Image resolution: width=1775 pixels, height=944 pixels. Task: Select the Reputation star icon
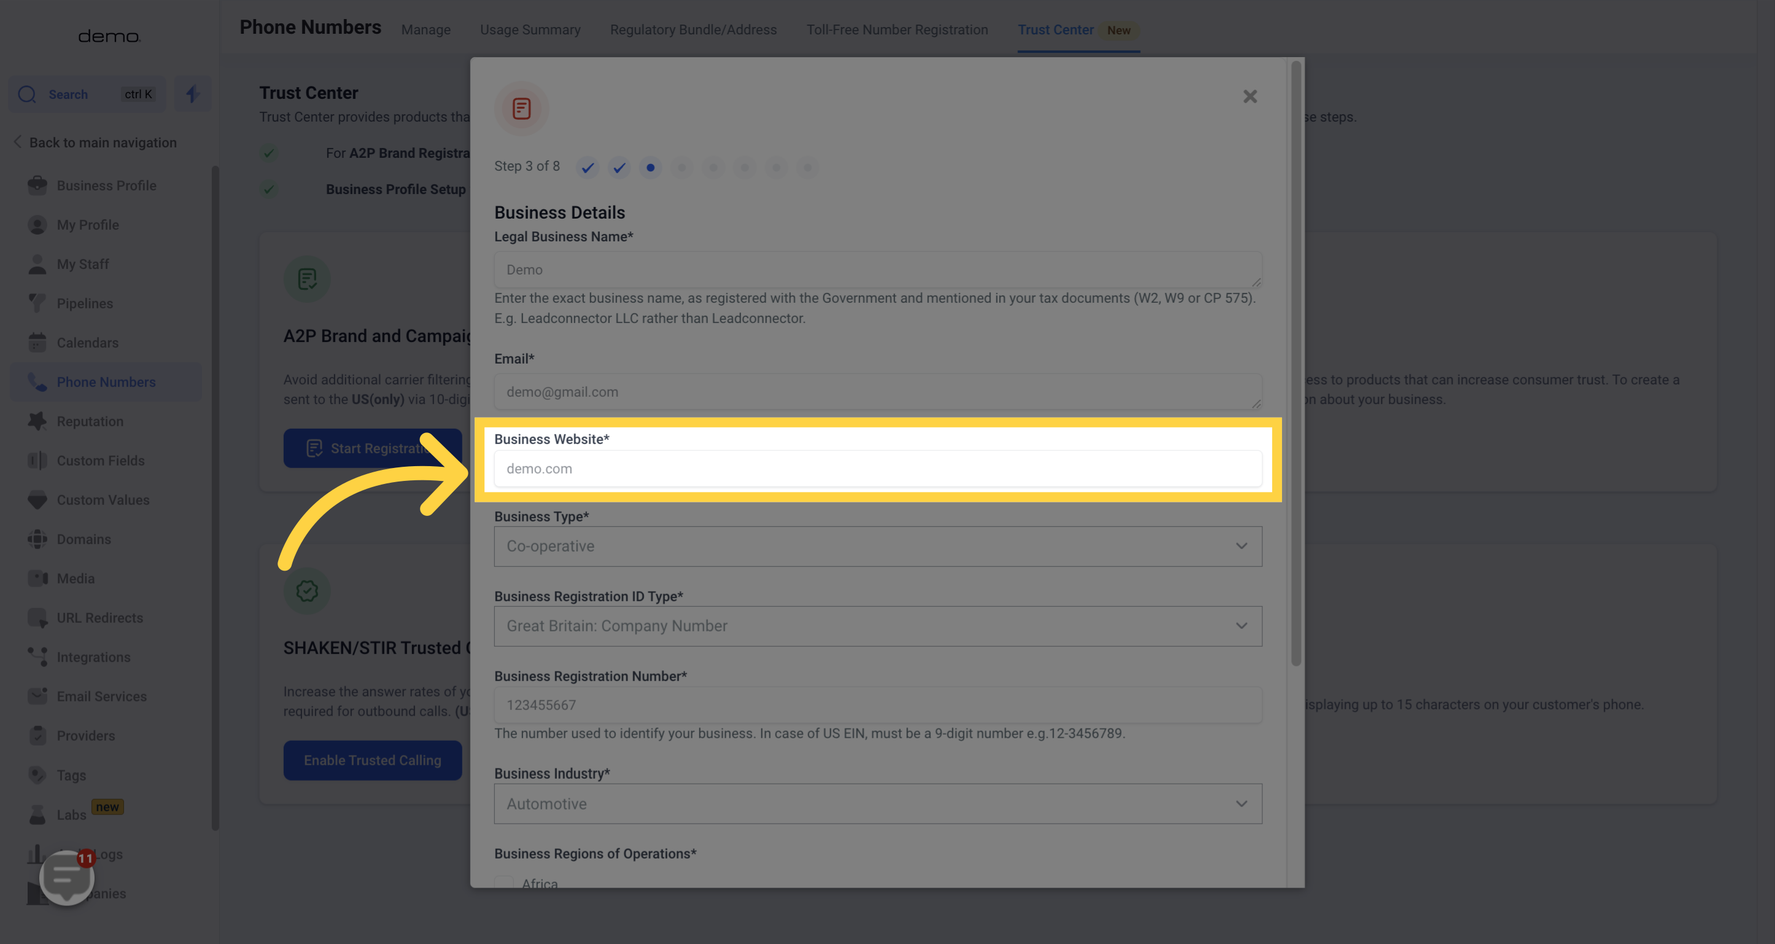pyautogui.click(x=37, y=421)
